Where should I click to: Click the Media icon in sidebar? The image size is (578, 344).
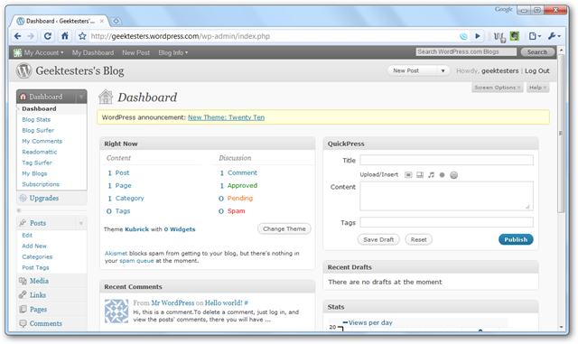[x=23, y=281]
